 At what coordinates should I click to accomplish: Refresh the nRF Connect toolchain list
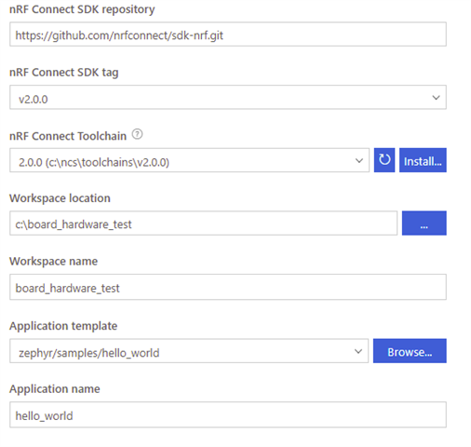tap(384, 160)
